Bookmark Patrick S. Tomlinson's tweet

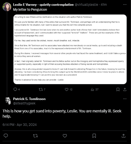point(94,136)
